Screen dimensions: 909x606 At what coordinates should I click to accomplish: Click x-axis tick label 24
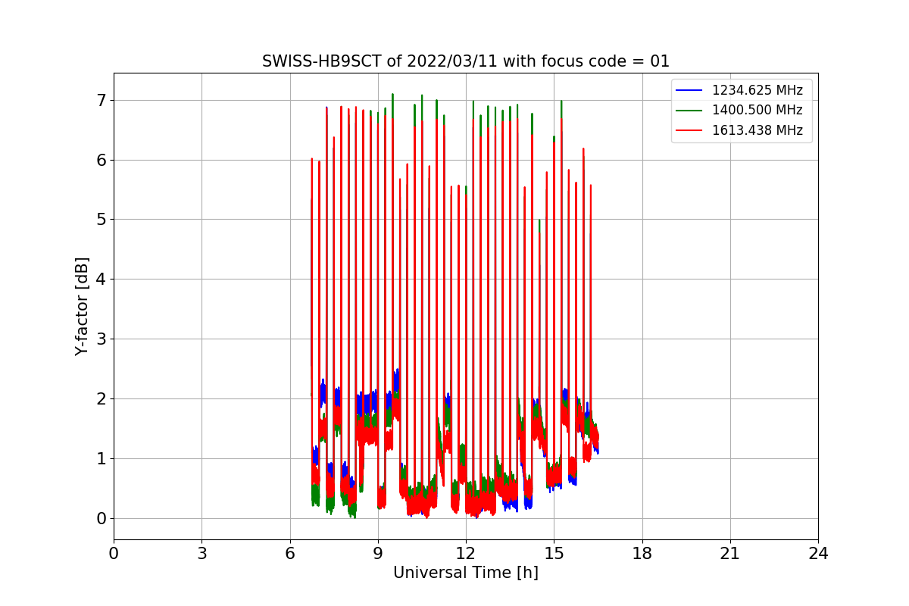point(818,554)
